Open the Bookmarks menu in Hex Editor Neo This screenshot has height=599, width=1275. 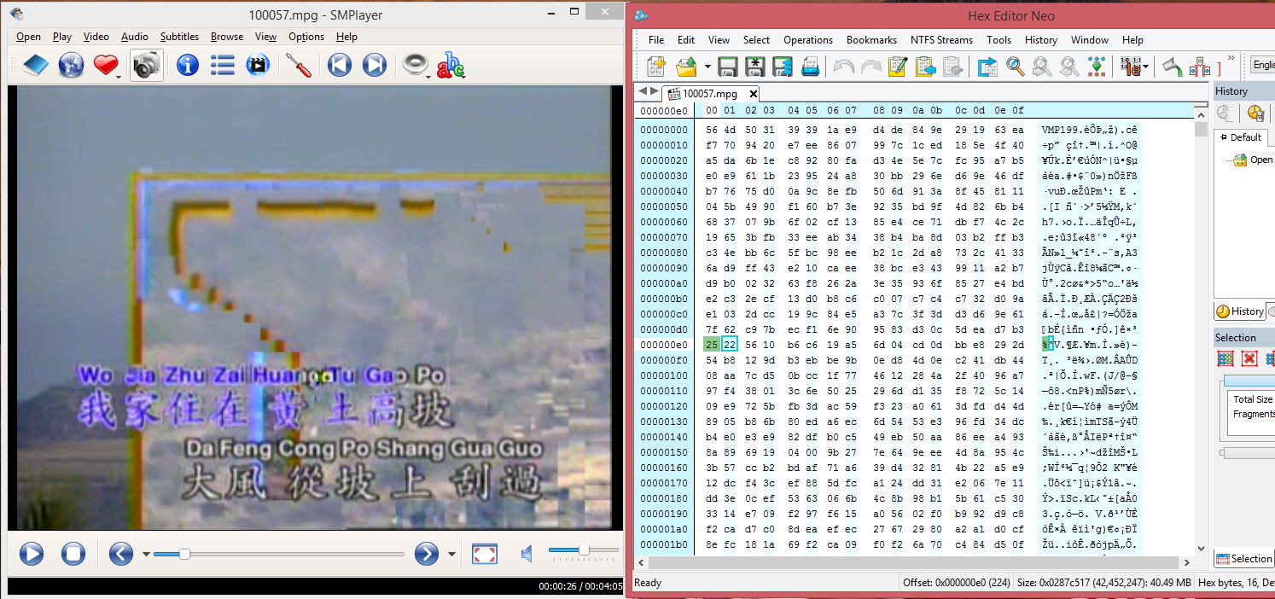871,40
